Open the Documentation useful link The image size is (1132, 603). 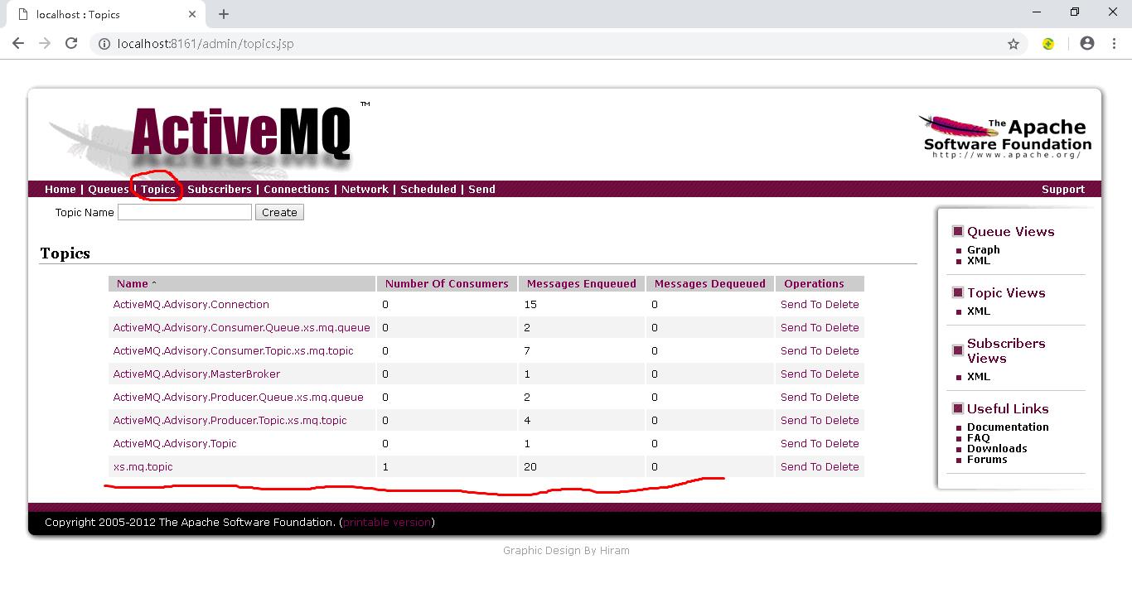click(1008, 427)
